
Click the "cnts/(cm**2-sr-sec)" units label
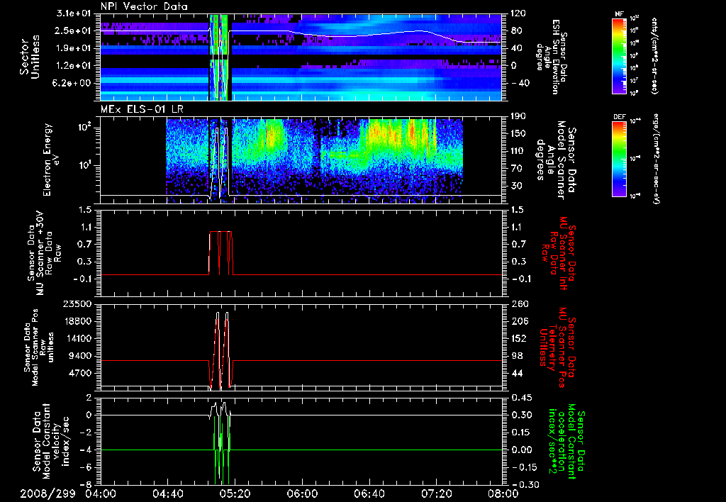click(654, 56)
